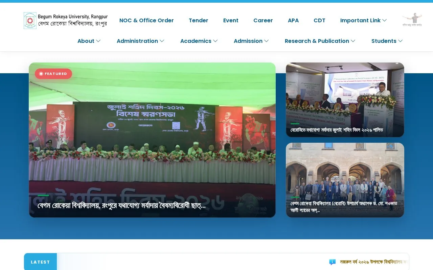Expand the Important Link dropdown

tap(364, 20)
